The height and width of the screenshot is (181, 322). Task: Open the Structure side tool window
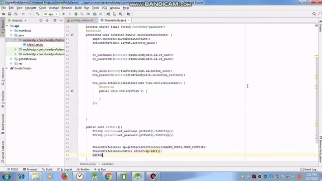[x=3, y=76]
